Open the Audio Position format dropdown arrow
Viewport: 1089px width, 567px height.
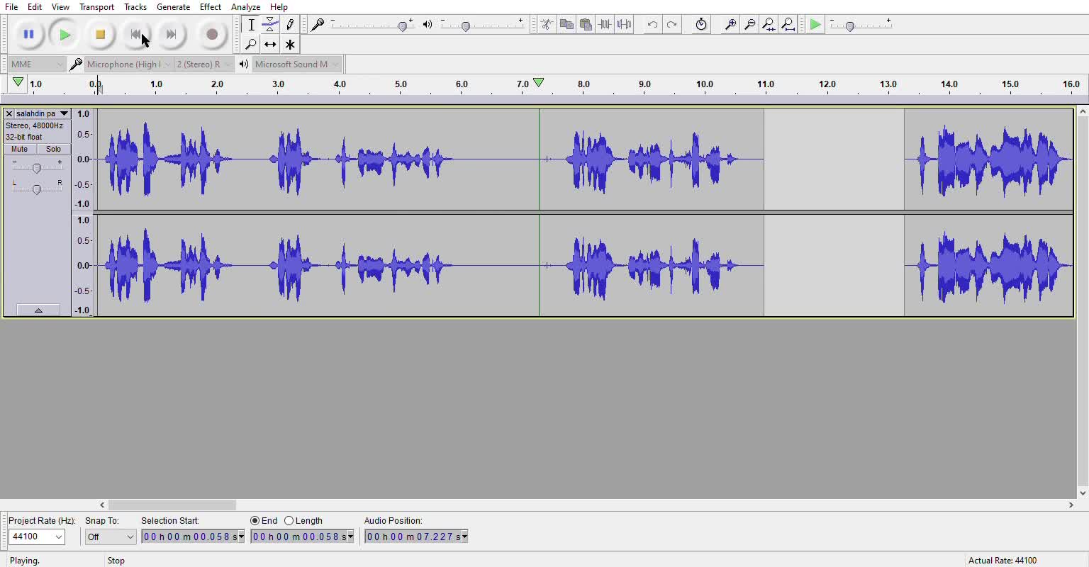(x=464, y=537)
